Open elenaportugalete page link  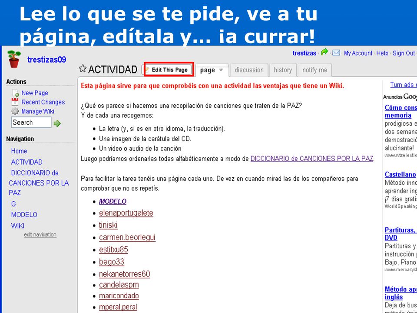[x=126, y=213]
